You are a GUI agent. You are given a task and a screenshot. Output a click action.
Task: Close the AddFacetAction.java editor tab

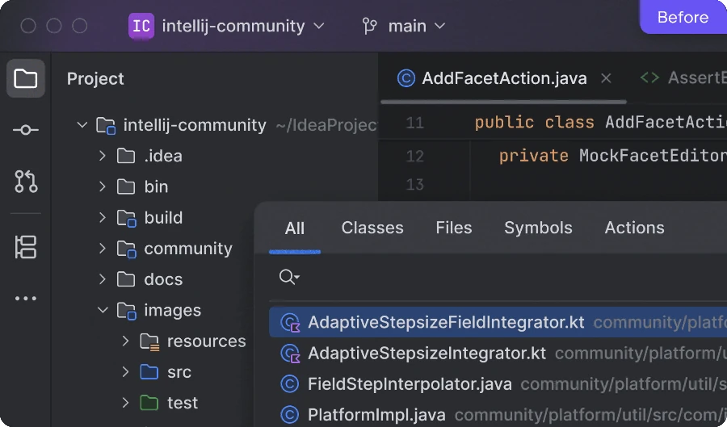click(x=606, y=78)
